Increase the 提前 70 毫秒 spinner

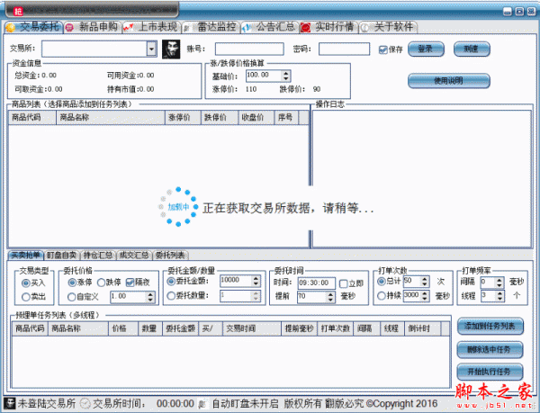pyautogui.click(x=330, y=294)
